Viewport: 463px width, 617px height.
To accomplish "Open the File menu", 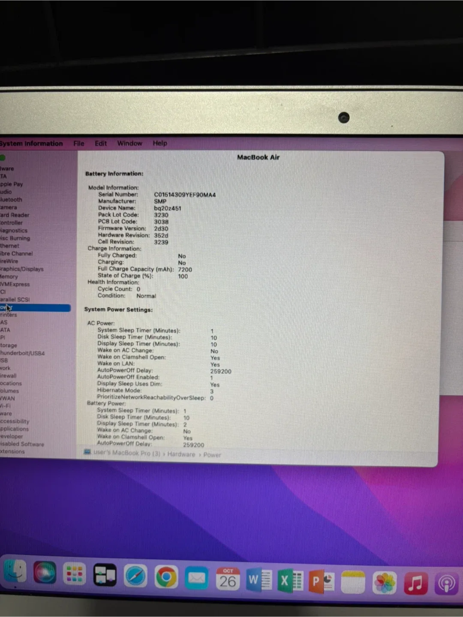I will click(x=78, y=143).
